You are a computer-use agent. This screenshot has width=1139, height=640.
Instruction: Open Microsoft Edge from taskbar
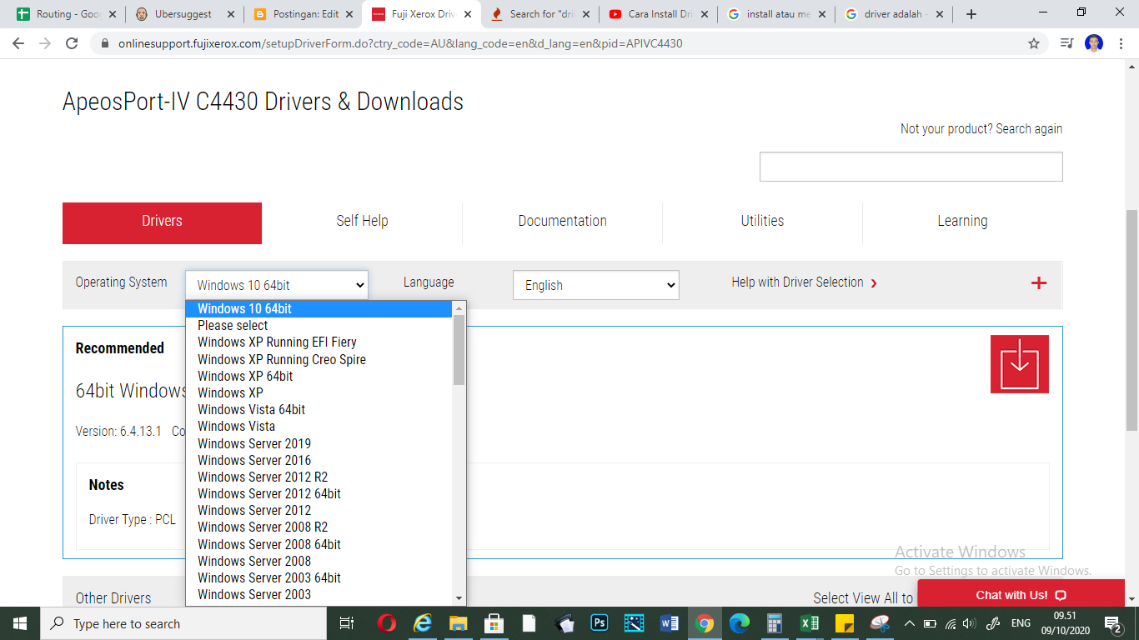pos(739,623)
